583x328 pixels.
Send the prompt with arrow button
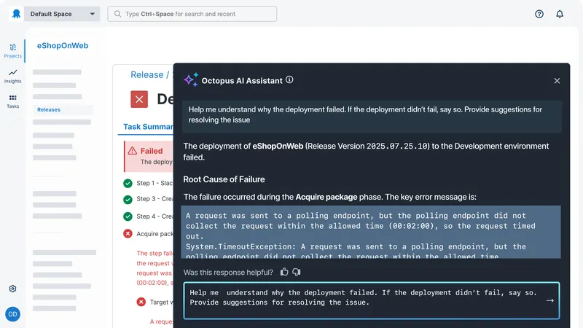coord(550,300)
